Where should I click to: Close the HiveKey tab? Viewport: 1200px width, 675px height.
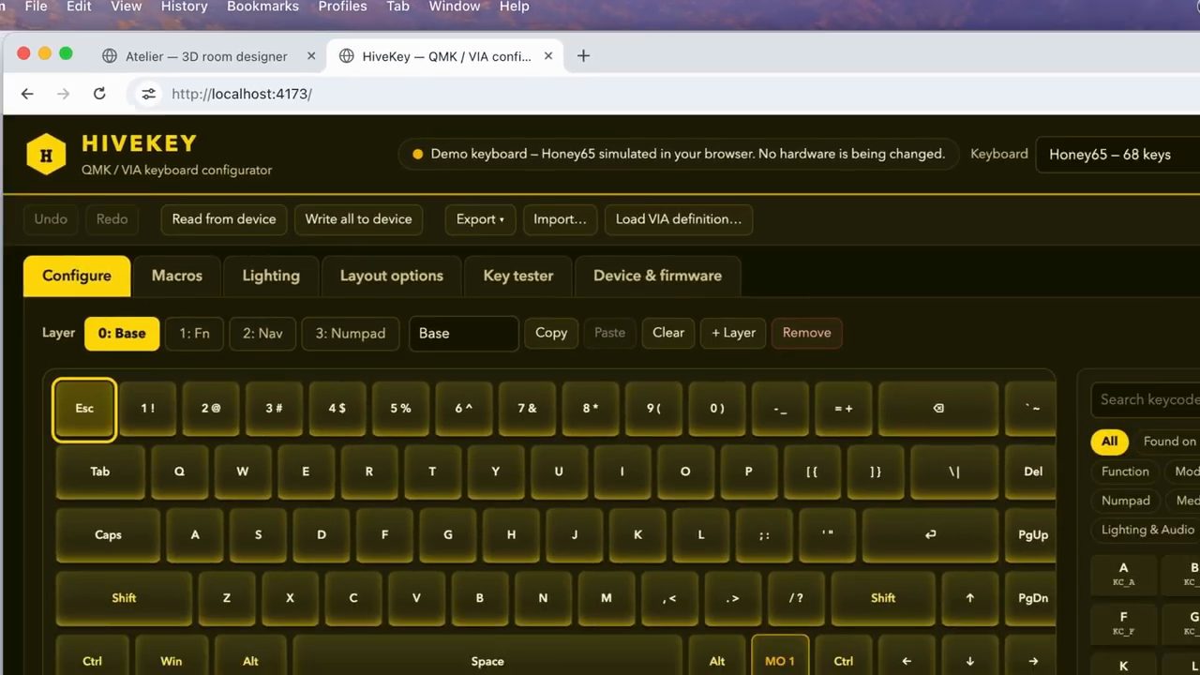(x=548, y=56)
